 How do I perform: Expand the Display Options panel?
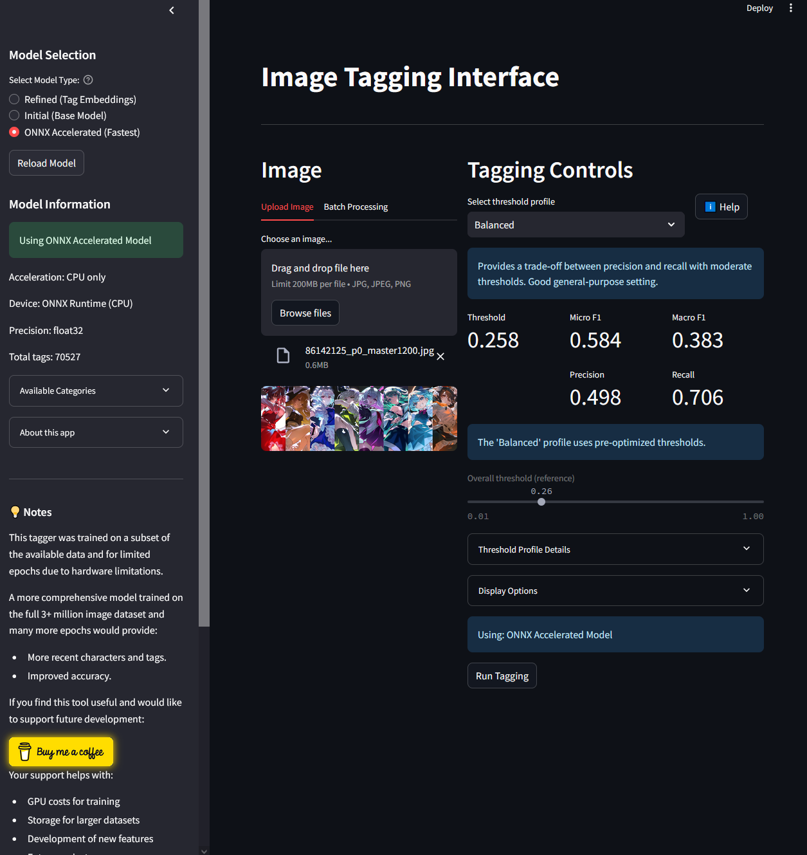pyautogui.click(x=615, y=591)
